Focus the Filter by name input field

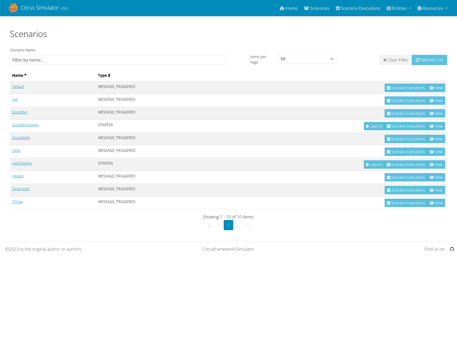117,60
